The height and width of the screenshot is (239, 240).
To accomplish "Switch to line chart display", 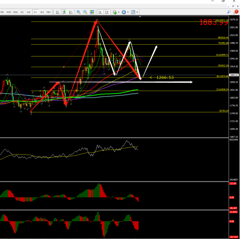I will [70, 12].
